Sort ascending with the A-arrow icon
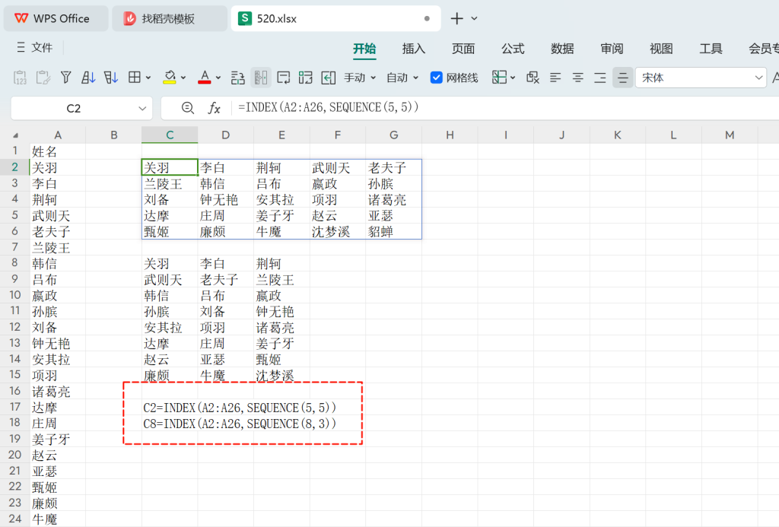Viewport: 779px width, 527px height. [x=88, y=78]
